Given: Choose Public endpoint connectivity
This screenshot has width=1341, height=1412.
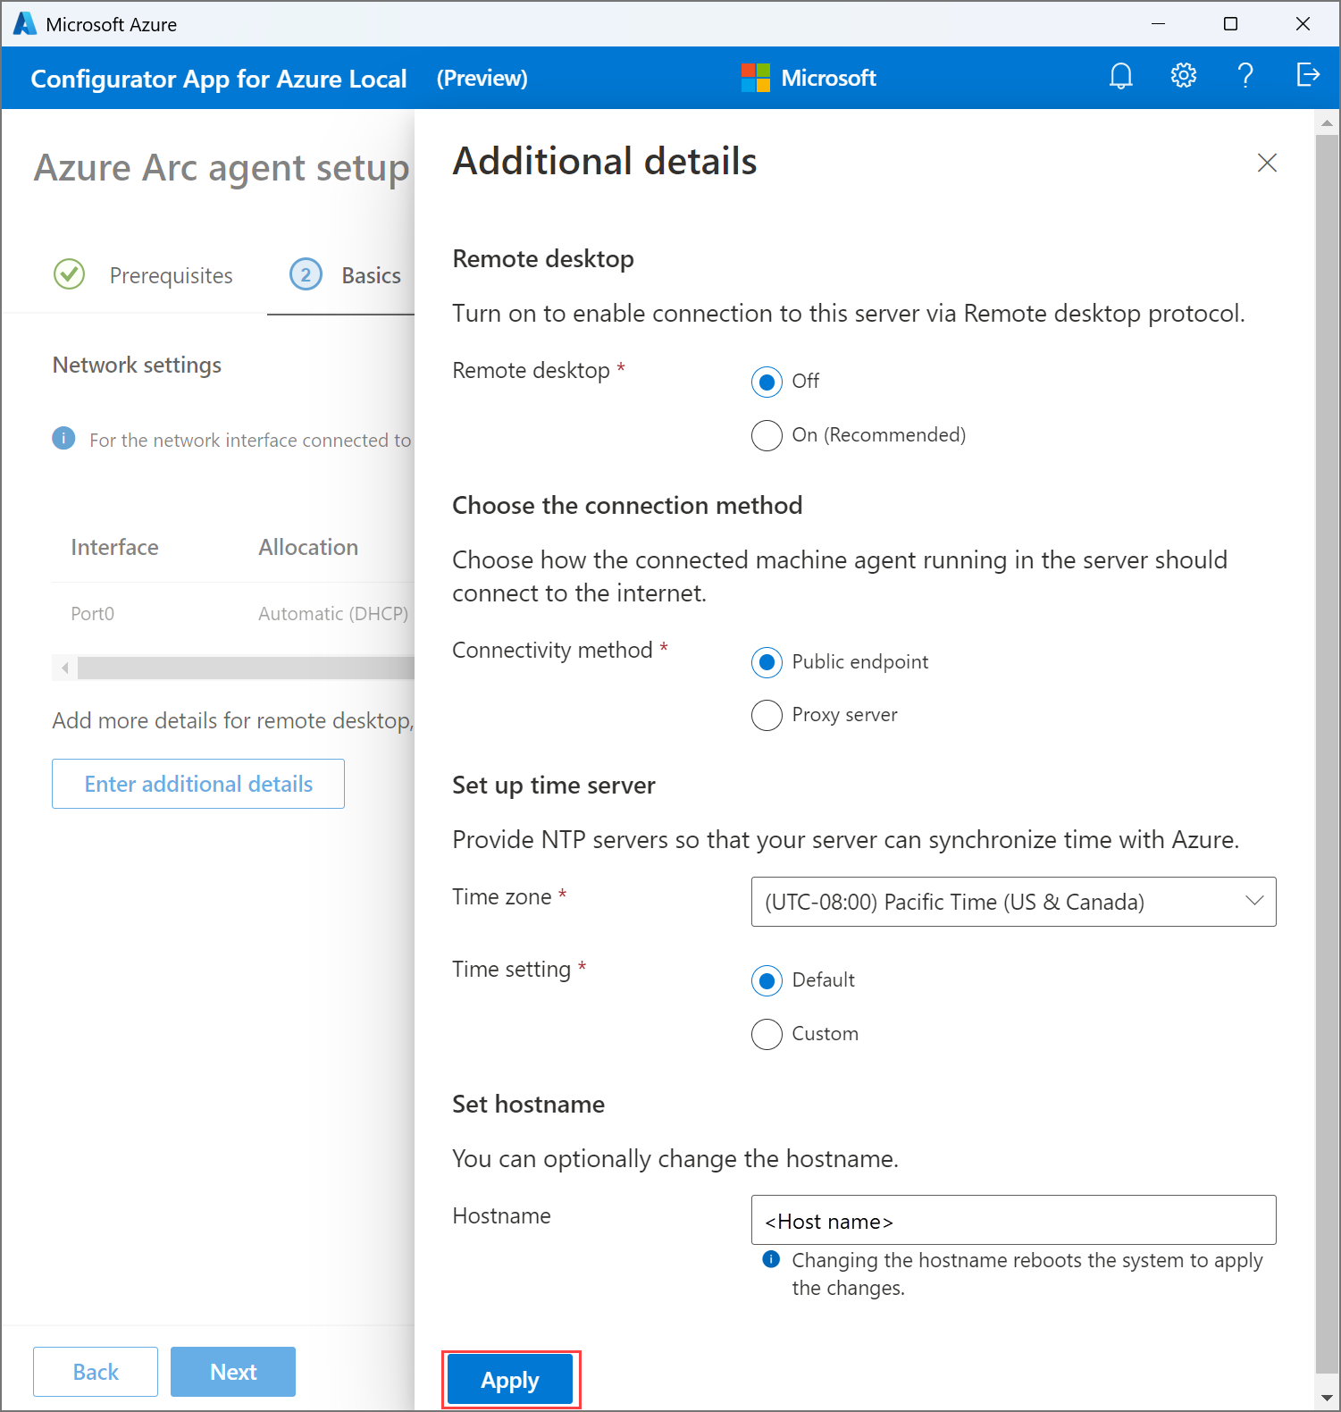Looking at the screenshot, I should [x=767, y=662].
